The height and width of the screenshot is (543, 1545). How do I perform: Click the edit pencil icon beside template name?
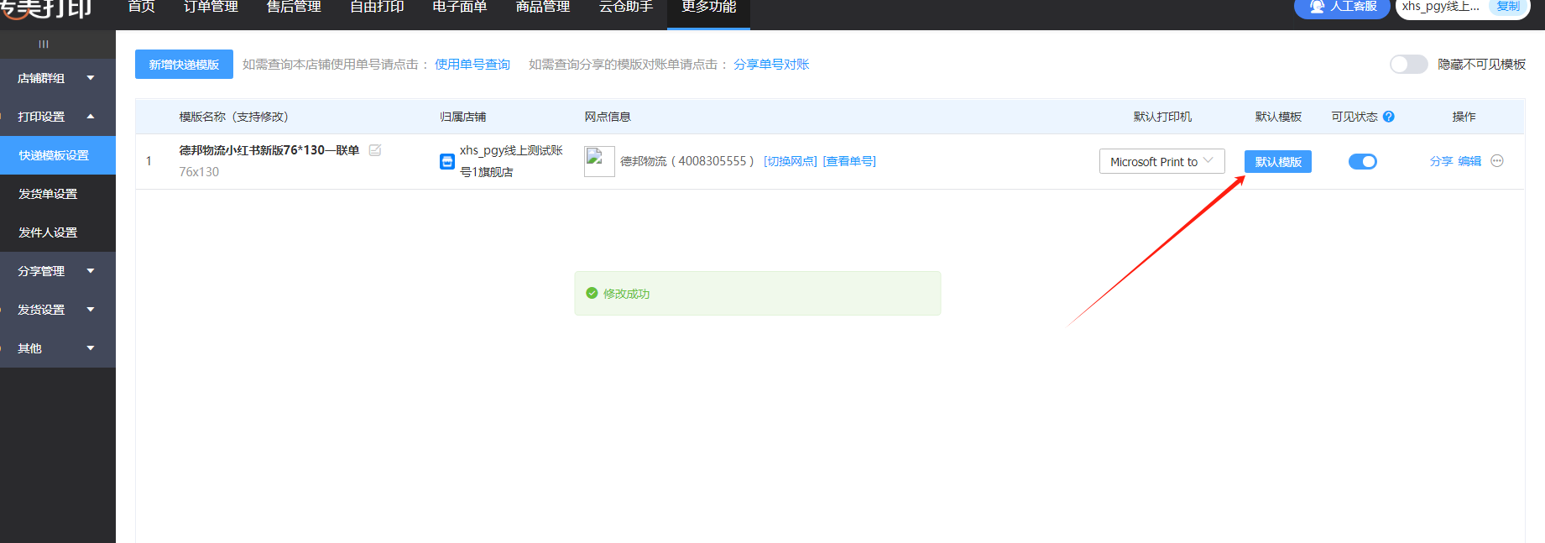coord(375,150)
